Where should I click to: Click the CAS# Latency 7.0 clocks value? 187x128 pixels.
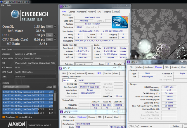(x=169, y=93)
